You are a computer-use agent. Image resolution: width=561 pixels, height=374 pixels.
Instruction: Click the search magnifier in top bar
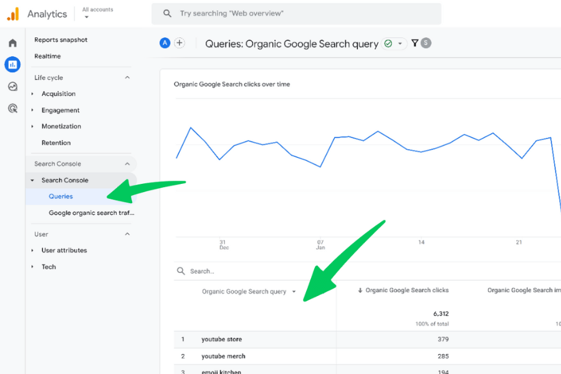pos(167,14)
